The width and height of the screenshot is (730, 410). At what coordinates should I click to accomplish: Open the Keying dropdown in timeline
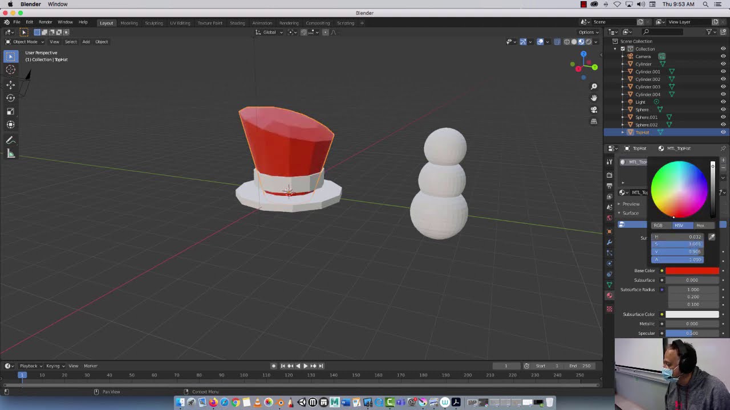point(54,366)
